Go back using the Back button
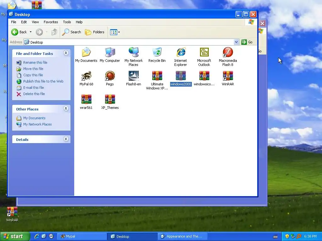The image size is (322, 241). pyautogui.click(x=19, y=32)
